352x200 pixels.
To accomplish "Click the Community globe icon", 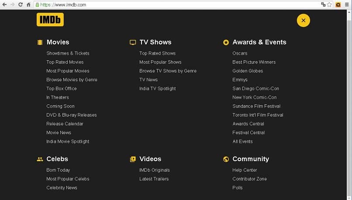I will (226, 159).
